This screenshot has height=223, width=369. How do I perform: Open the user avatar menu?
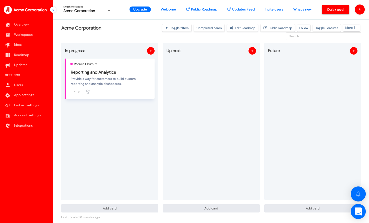tap(360, 10)
